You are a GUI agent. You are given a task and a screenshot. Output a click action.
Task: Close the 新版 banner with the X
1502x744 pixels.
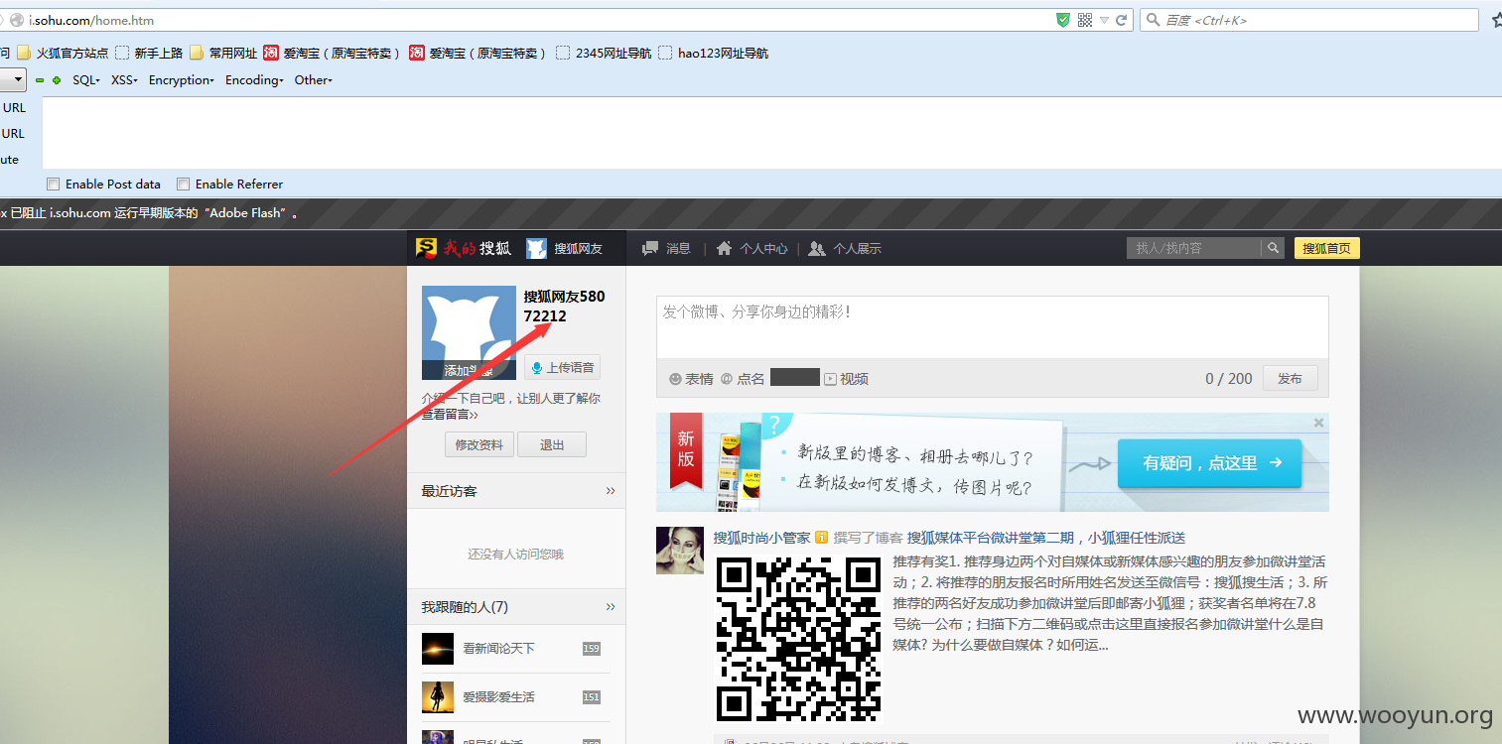click(x=1318, y=423)
